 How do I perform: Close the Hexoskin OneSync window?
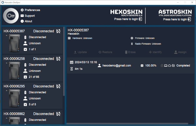tap(192, 2)
